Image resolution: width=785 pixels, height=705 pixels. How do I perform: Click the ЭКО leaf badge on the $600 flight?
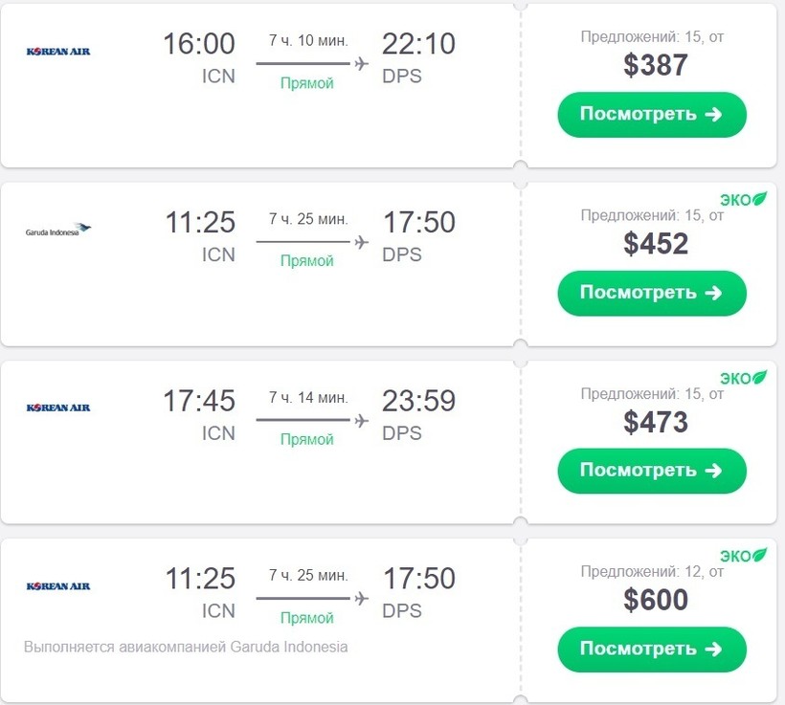click(743, 555)
